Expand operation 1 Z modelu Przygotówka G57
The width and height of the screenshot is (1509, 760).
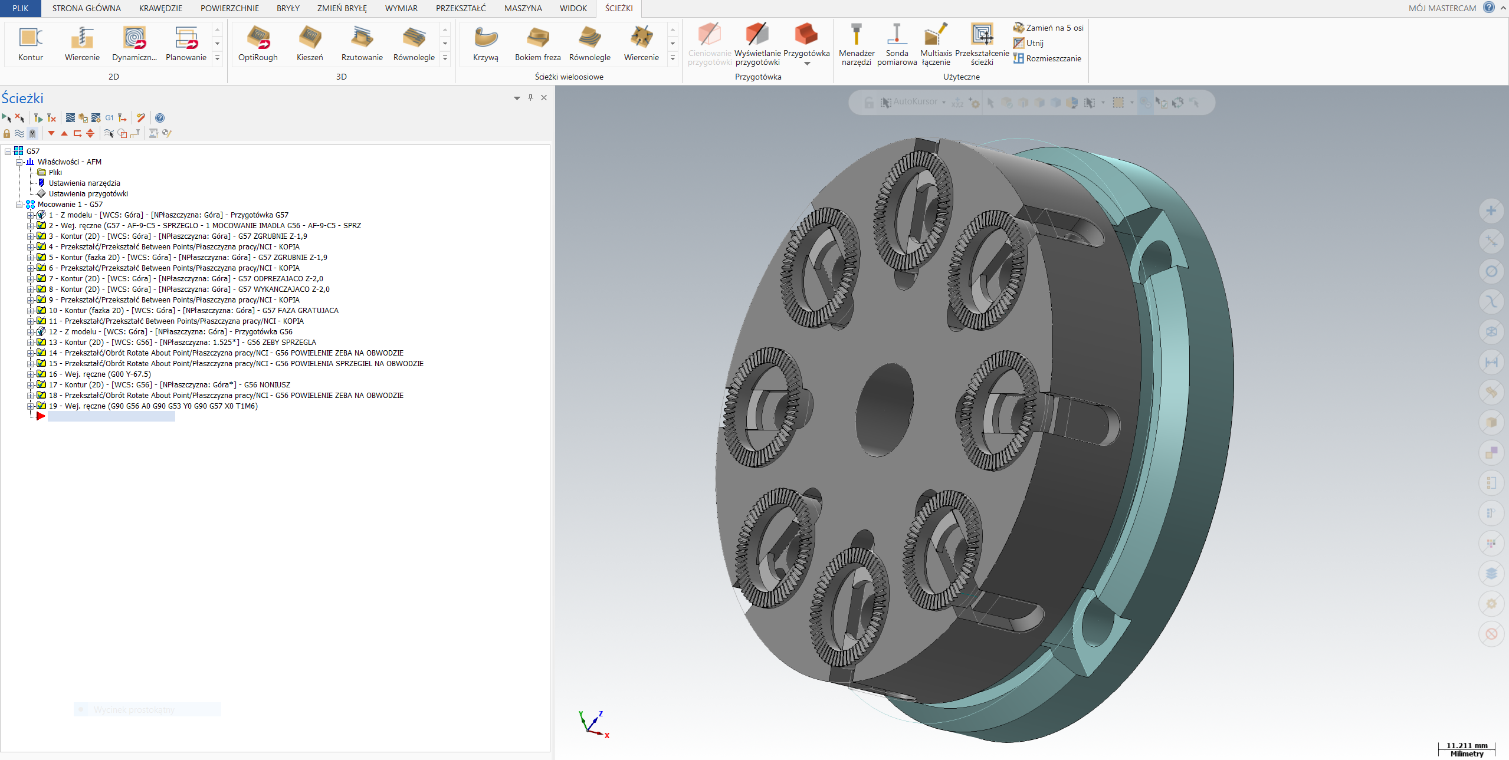(x=30, y=215)
